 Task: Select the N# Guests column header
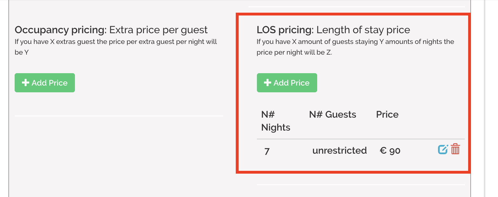pyautogui.click(x=333, y=115)
